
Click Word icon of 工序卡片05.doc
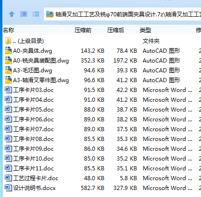(8, 109)
